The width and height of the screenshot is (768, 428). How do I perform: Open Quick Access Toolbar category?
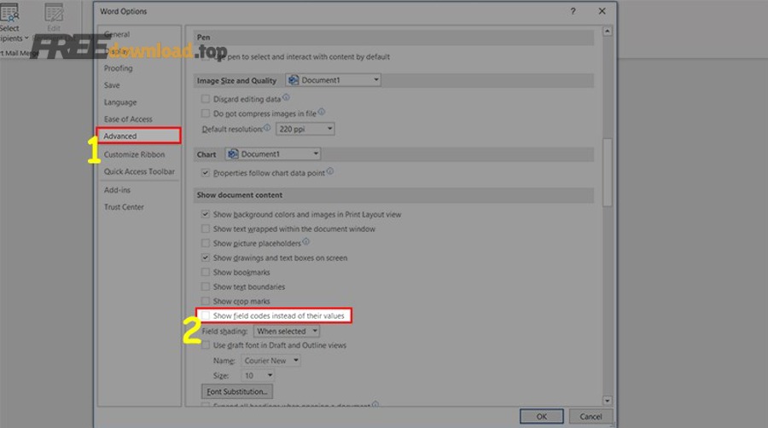139,171
